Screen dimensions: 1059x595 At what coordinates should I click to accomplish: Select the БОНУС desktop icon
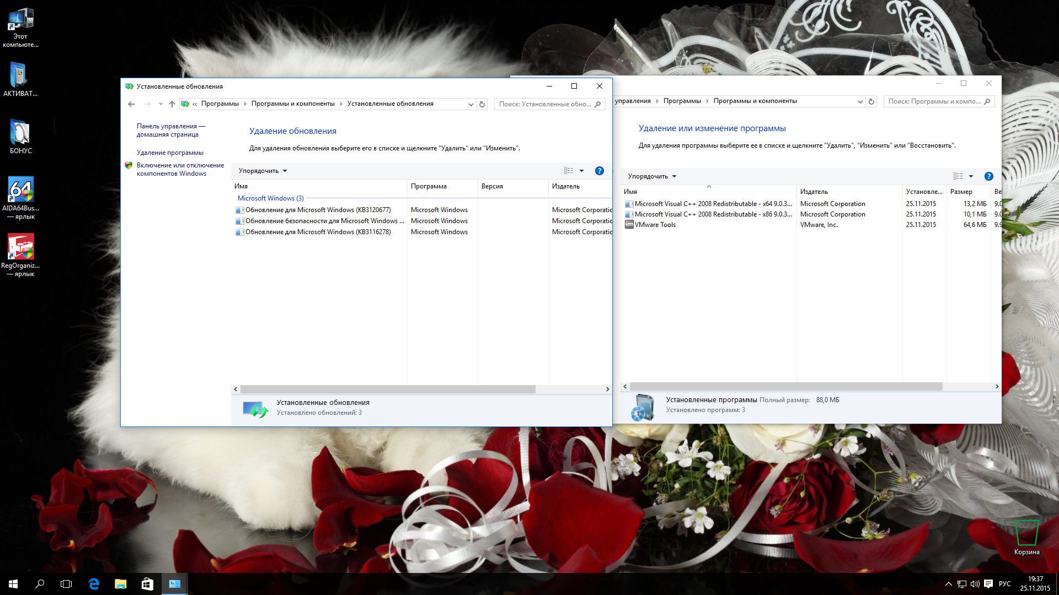tap(20, 136)
